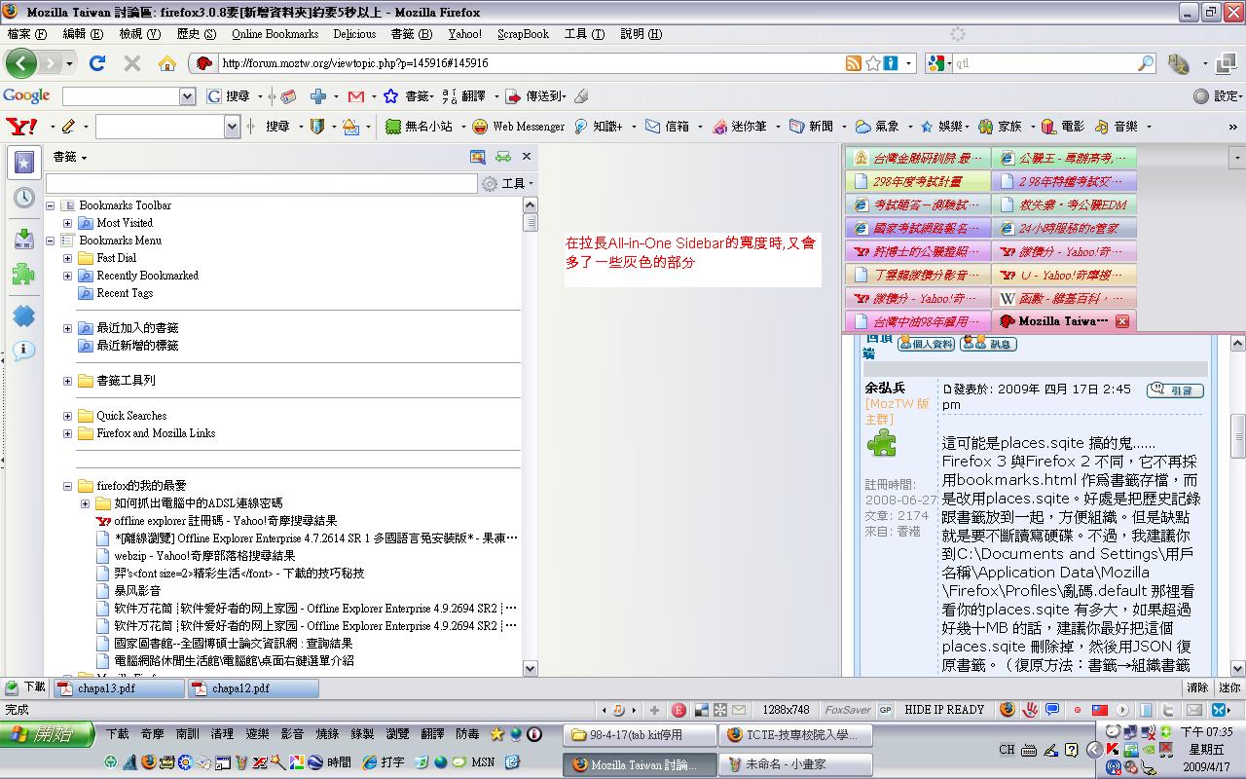
Task: Click 清除 in the downloads bar
Action: point(1197,687)
